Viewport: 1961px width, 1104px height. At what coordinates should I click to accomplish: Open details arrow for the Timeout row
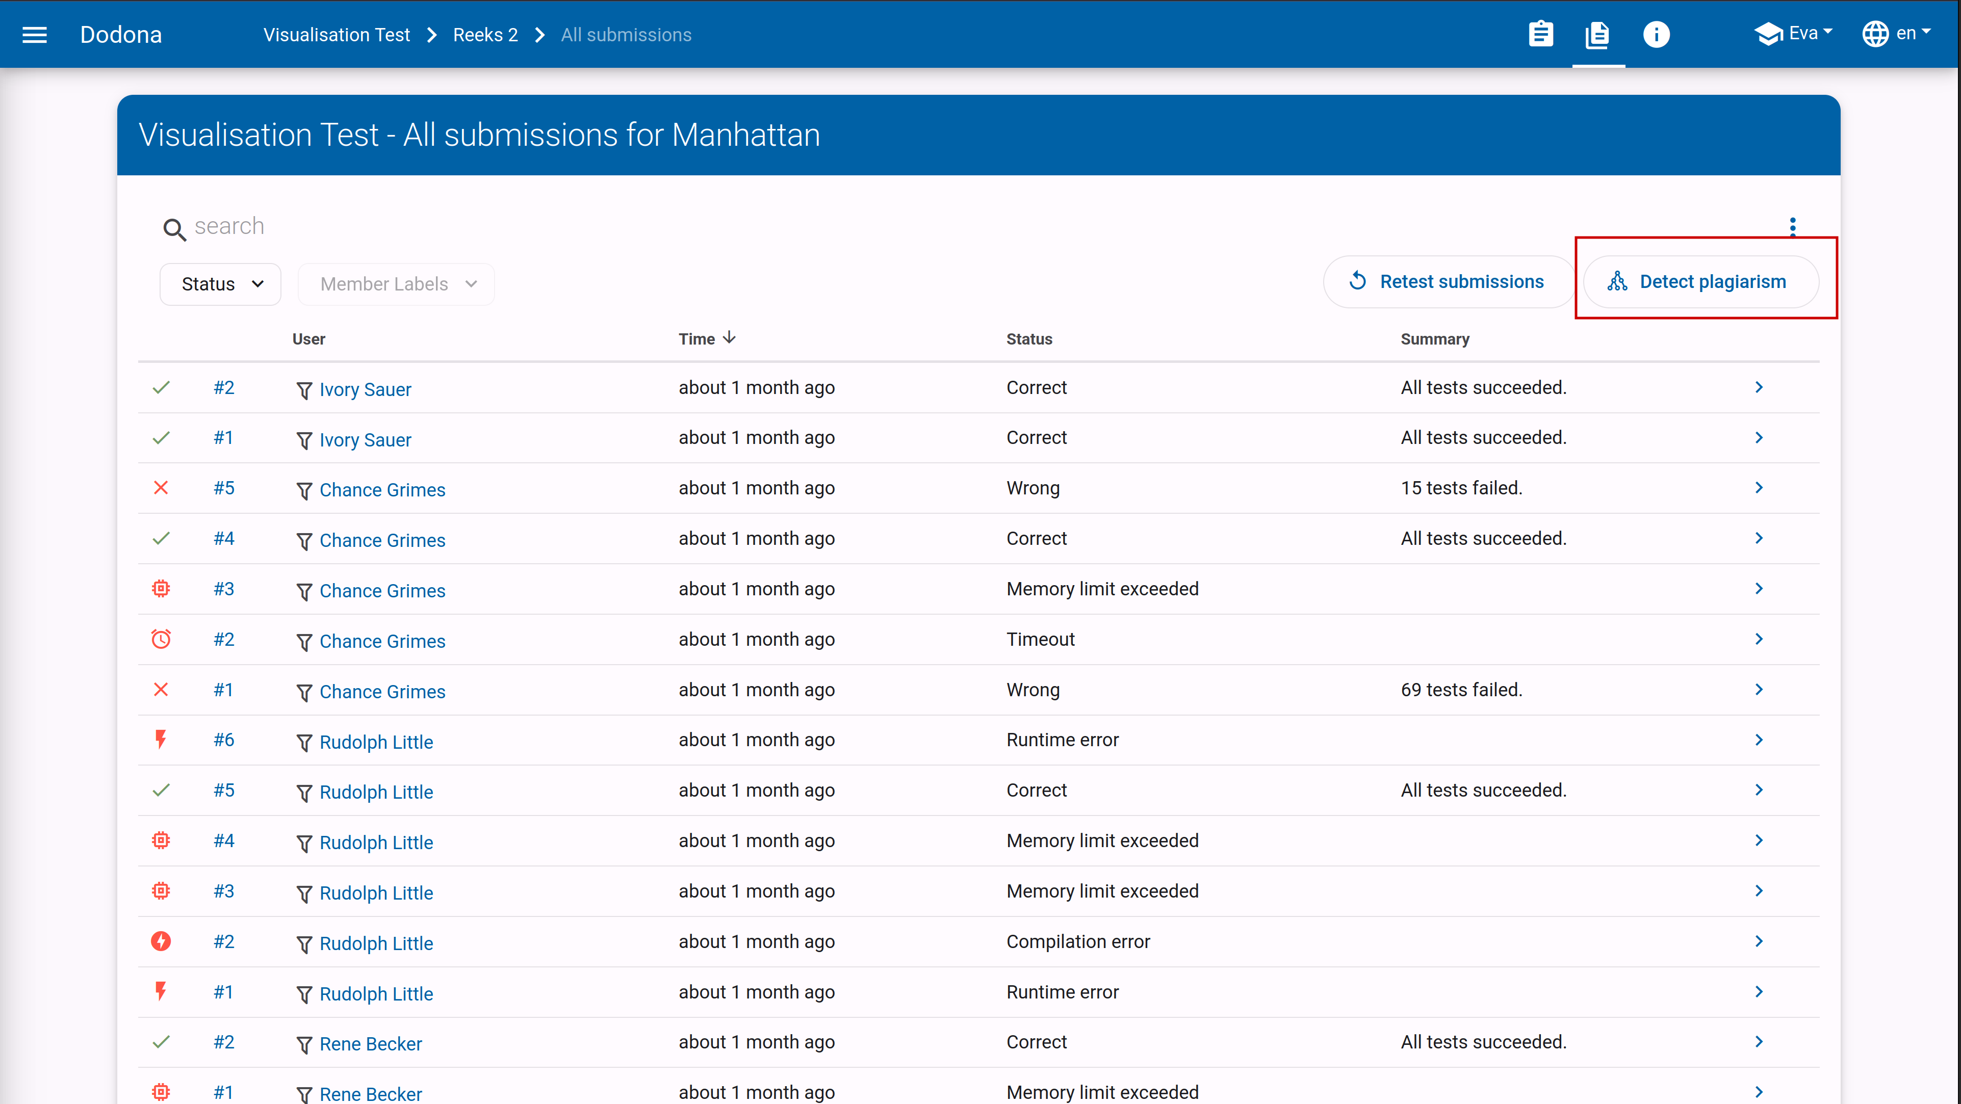point(1759,639)
